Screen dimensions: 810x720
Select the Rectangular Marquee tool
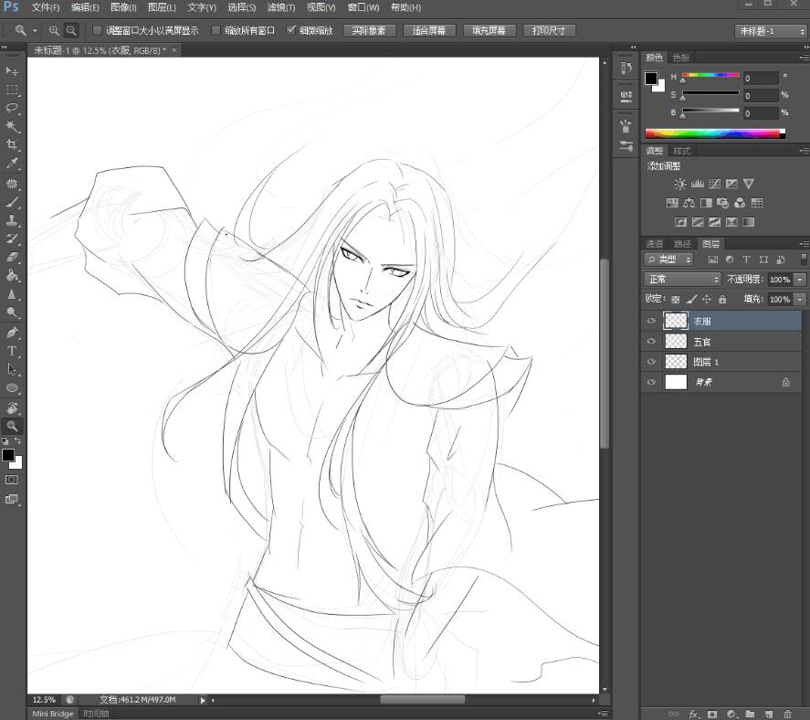[12, 90]
